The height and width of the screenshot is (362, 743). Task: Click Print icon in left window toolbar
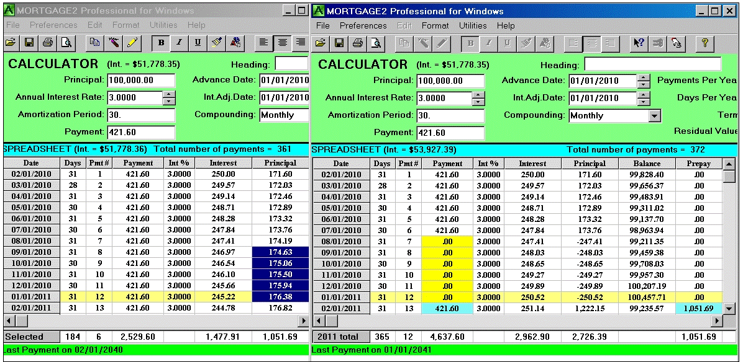[48, 43]
